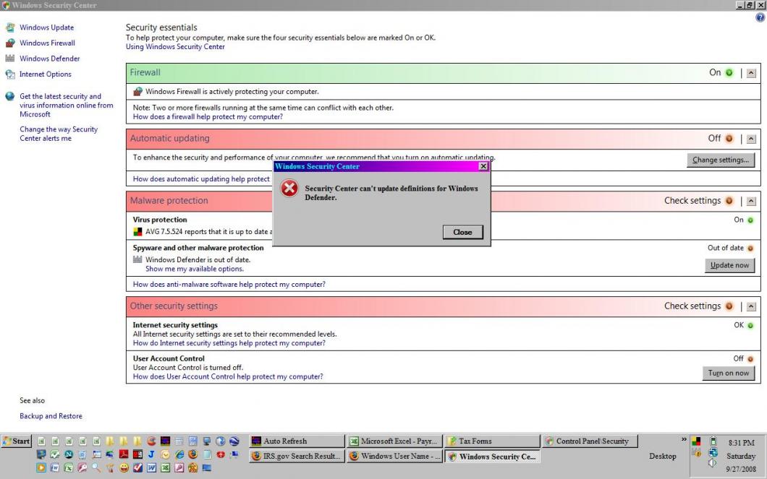Screen dimensions: 767x479
Task: Switch to Control Panel\Security taskbar window
Action: coord(590,441)
